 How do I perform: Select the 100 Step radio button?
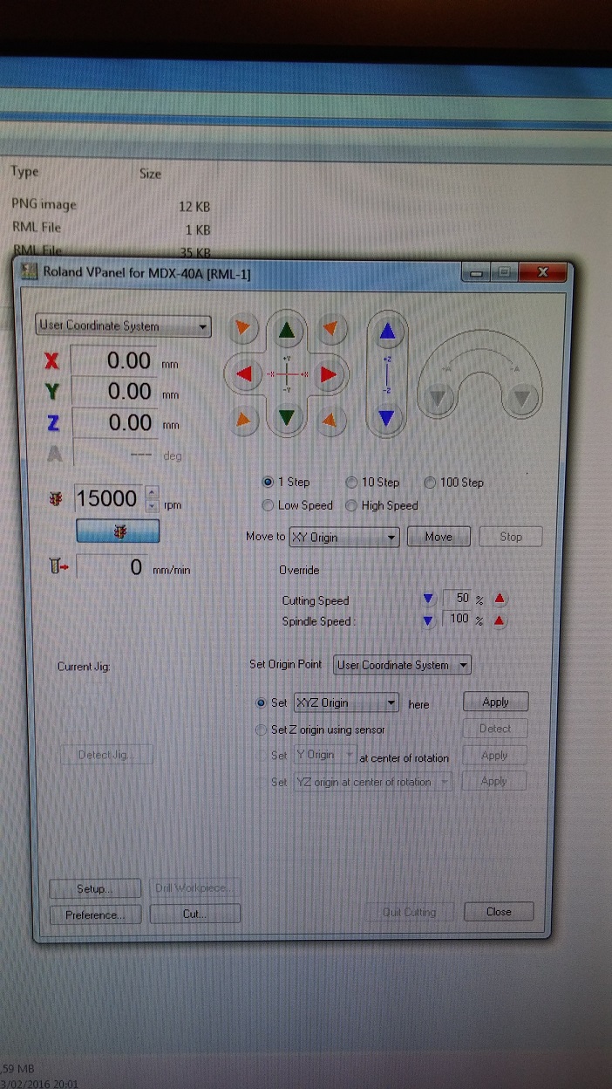pos(430,482)
